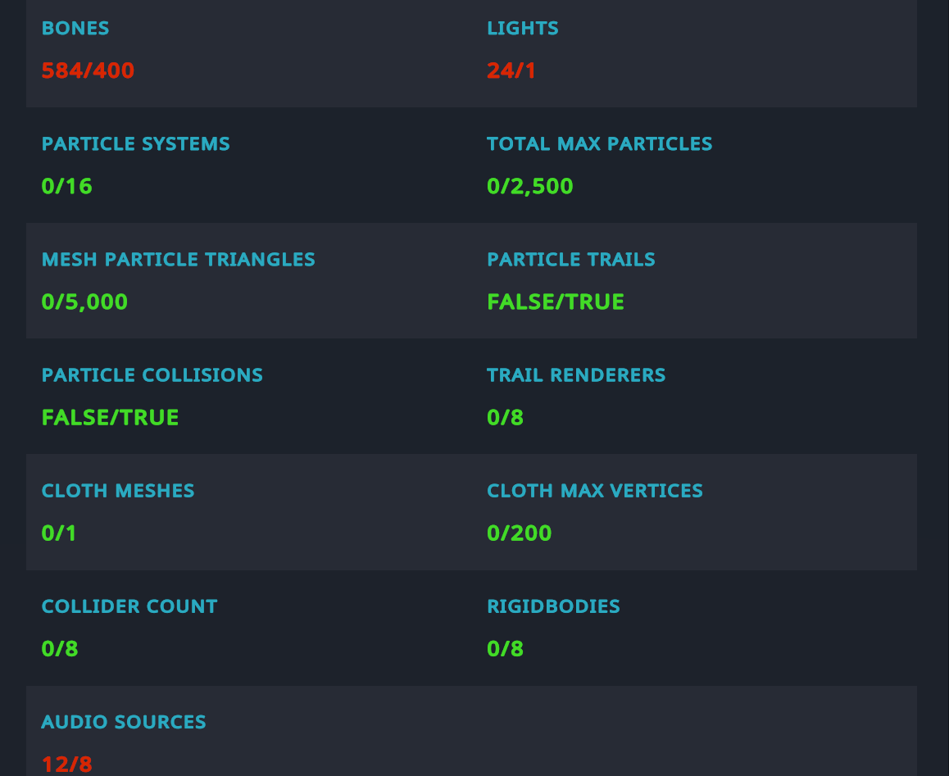Select the 0/2,500 max particles value
This screenshot has height=776, width=949.
tap(530, 187)
